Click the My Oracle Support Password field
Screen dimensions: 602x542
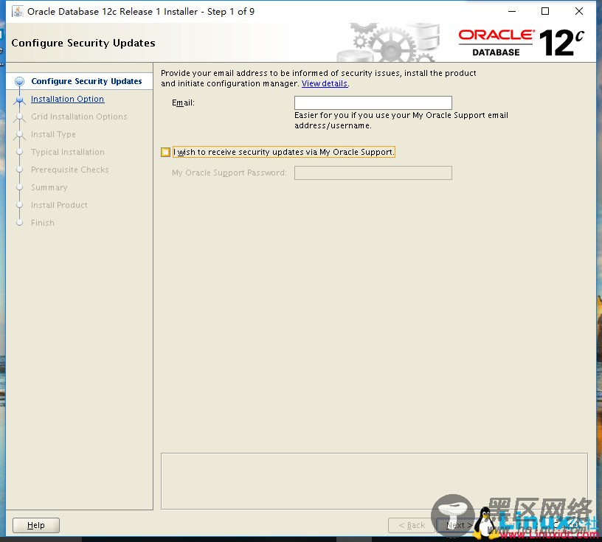[373, 173]
